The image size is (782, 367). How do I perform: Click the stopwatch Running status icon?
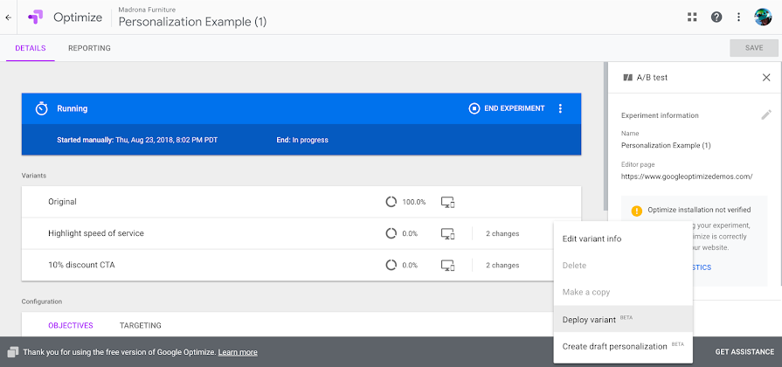click(41, 108)
